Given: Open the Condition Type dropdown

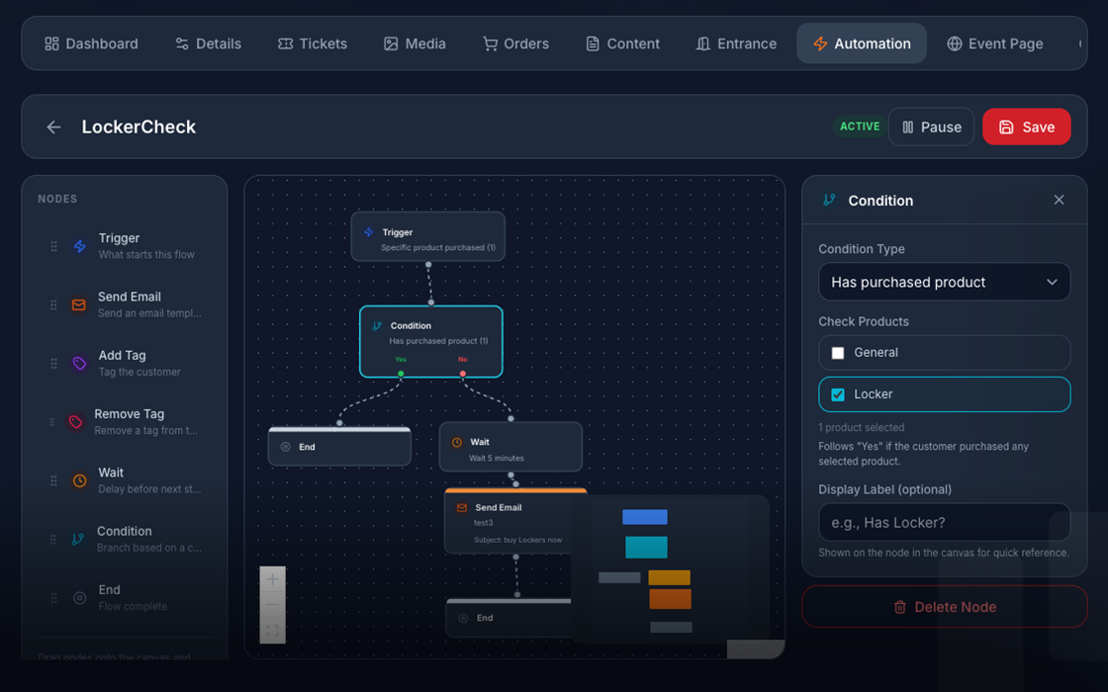Looking at the screenshot, I should coord(944,282).
